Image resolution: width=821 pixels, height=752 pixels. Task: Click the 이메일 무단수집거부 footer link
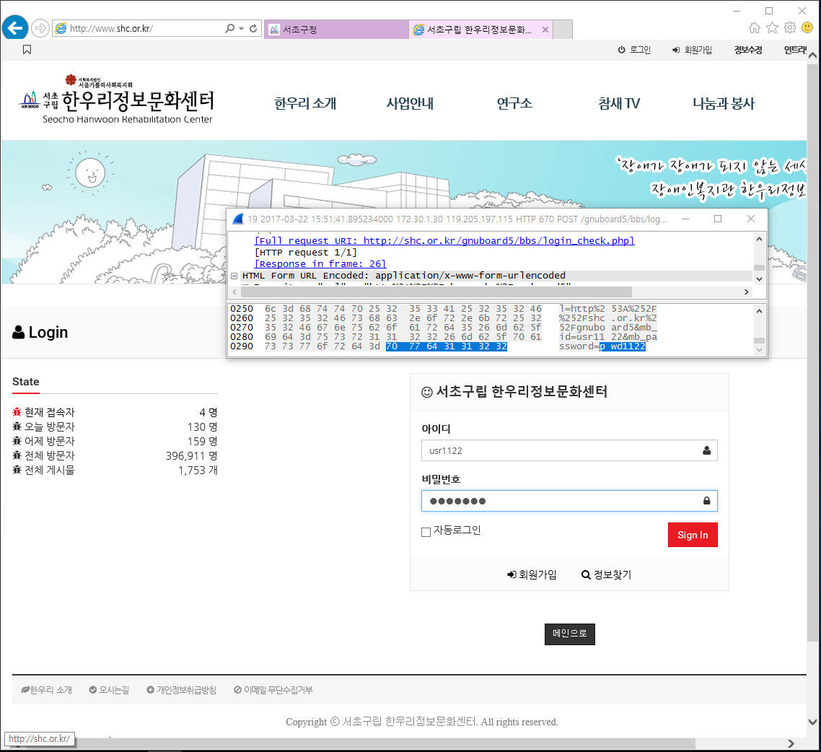(x=273, y=690)
